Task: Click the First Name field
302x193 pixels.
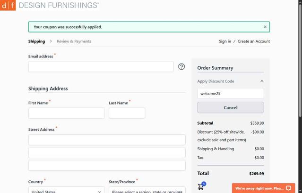Action: tap(67, 113)
